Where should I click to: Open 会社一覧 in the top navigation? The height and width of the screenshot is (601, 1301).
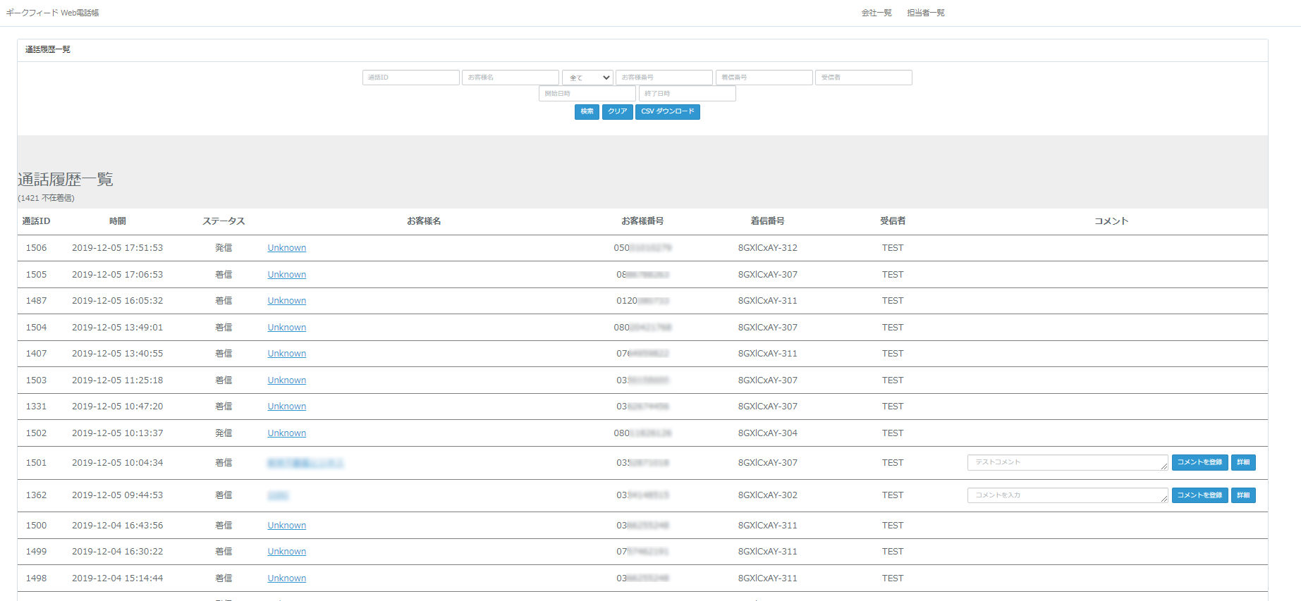click(876, 13)
